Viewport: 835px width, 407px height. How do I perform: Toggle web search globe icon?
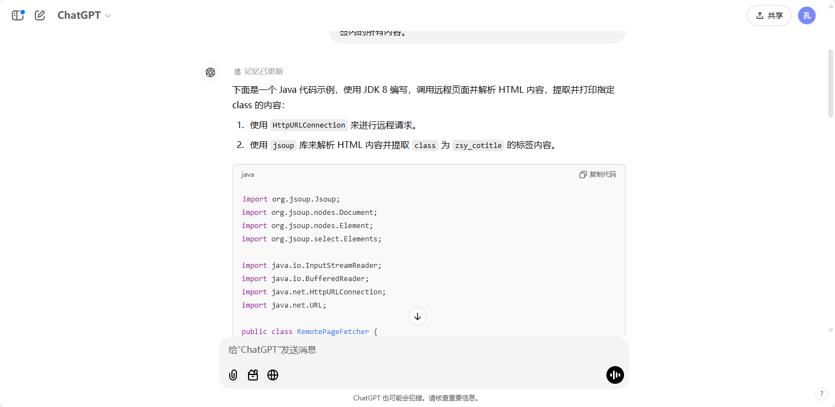click(273, 375)
